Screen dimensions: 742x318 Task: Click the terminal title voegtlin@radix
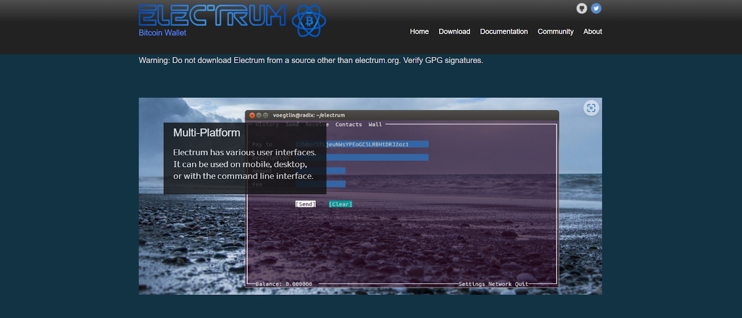pyautogui.click(x=309, y=115)
